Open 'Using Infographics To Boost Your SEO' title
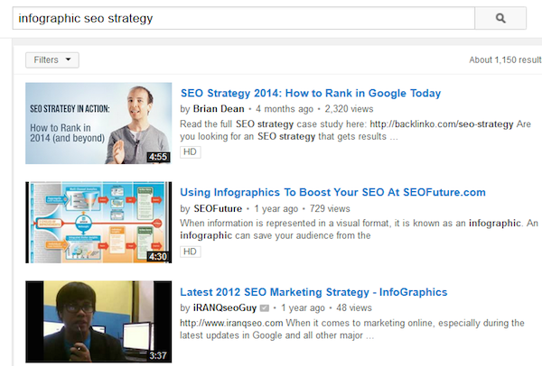The height and width of the screenshot is (366, 542). pos(333,192)
